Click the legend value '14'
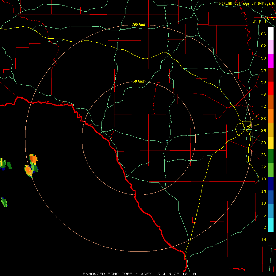 pos(263,191)
